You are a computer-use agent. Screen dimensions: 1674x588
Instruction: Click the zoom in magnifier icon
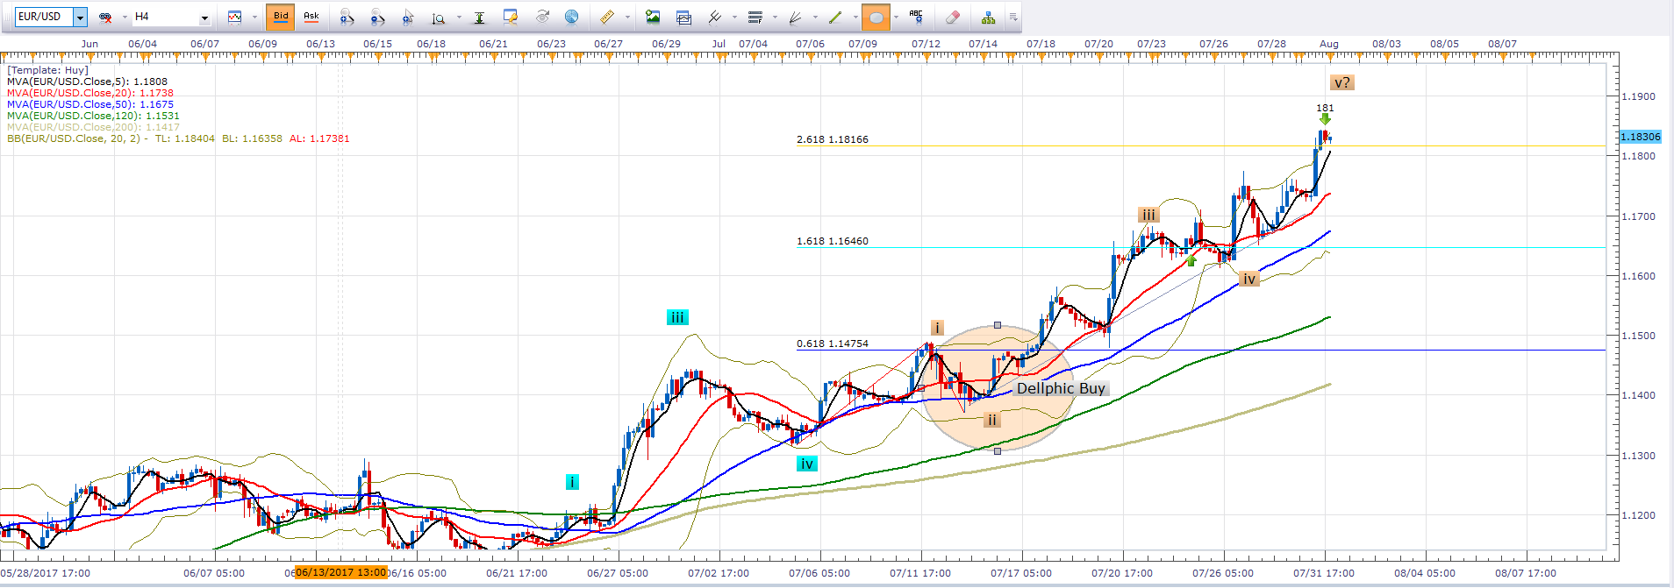pos(347,17)
